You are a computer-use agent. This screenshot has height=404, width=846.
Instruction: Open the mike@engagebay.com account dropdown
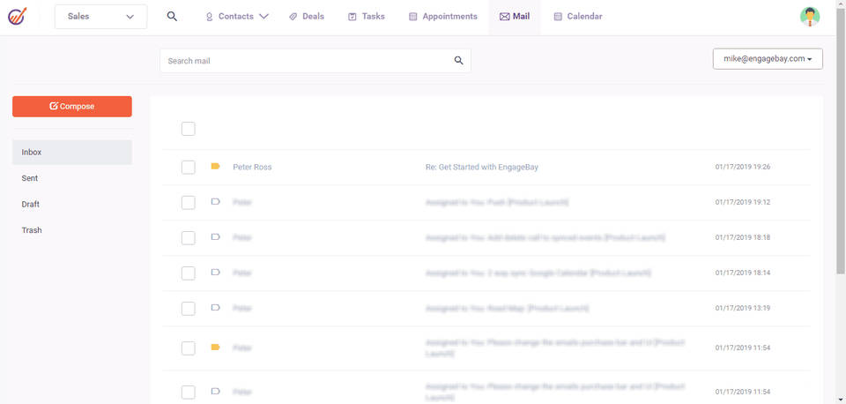[767, 59]
